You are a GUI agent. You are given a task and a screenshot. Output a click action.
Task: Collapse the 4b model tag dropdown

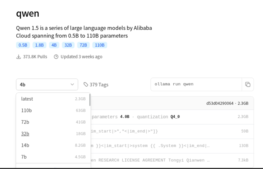pyautogui.click(x=47, y=84)
